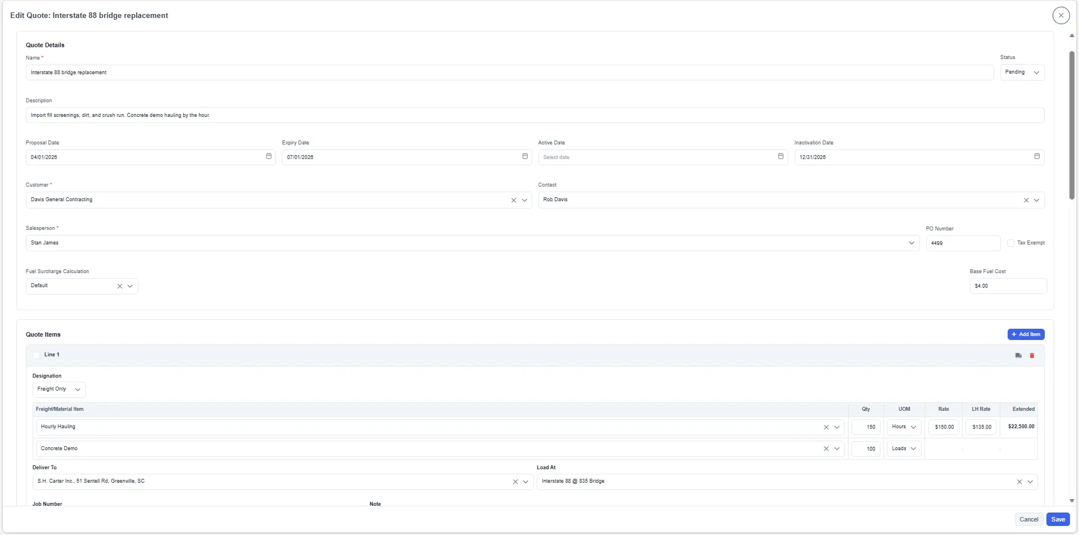Open the Proposal Date calendar picker
1079x535 pixels.
point(269,157)
